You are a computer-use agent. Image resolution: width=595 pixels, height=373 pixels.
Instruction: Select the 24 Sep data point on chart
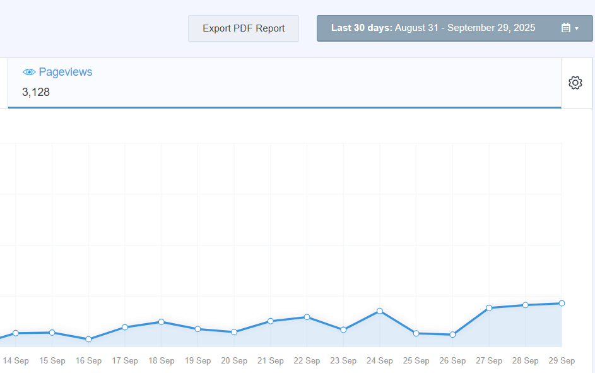click(x=380, y=311)
